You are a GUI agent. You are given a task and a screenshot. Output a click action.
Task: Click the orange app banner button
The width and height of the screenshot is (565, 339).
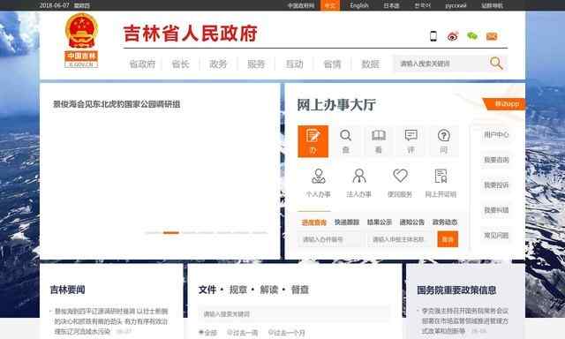(505, 104)
